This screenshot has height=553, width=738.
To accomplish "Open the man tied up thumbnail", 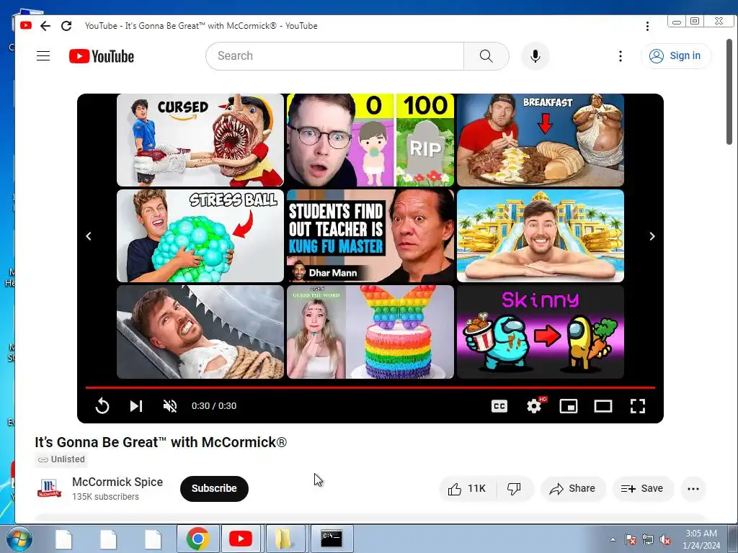I will (200, 331).
